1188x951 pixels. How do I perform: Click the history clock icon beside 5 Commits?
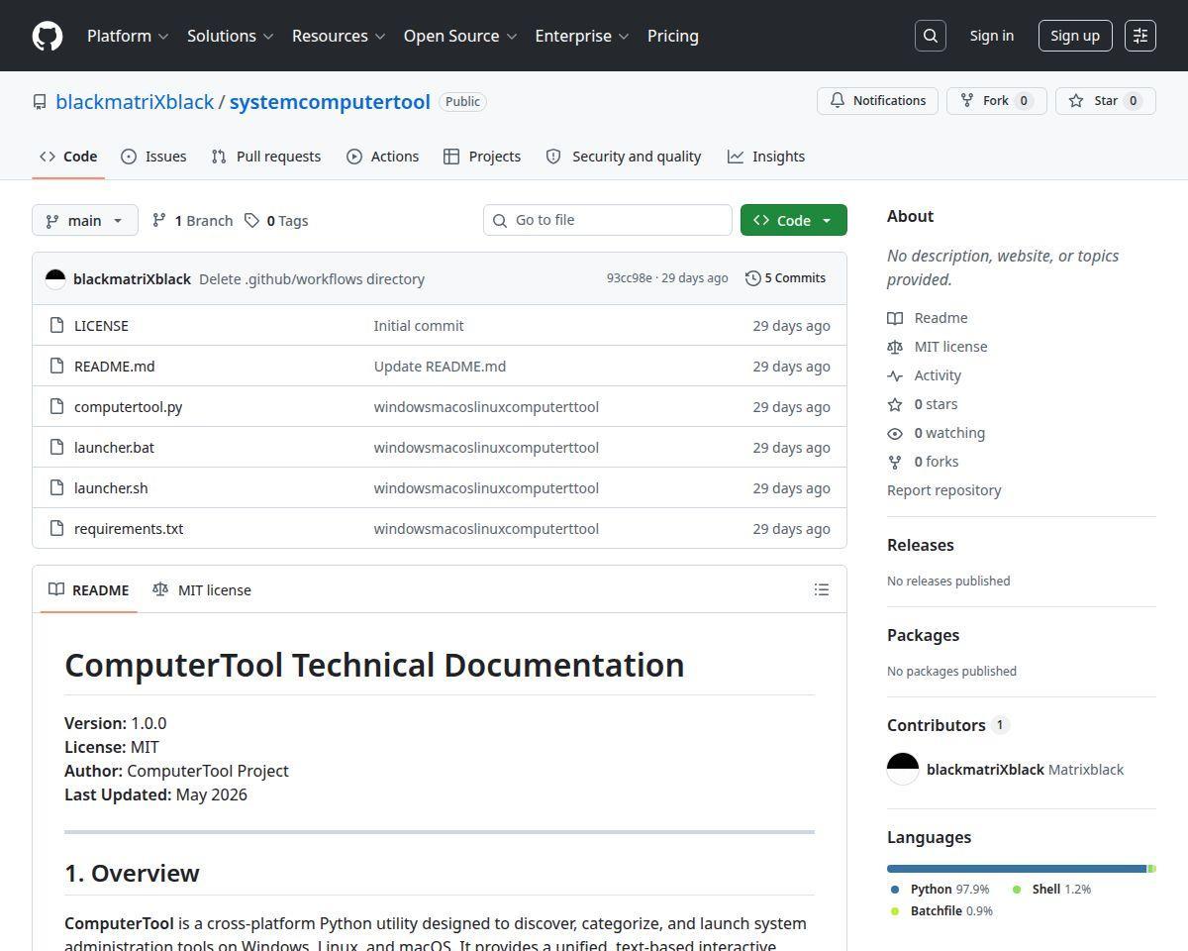(x=753, y=278)
